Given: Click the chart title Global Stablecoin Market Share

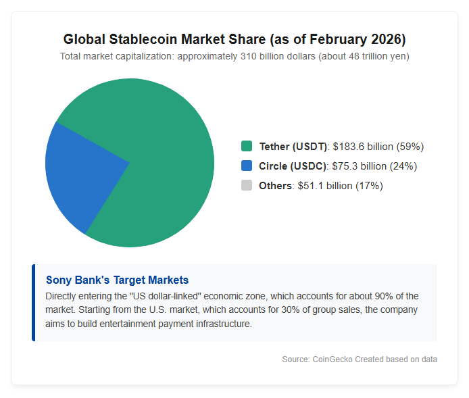Looking at the screenshot, I should 234,39.
